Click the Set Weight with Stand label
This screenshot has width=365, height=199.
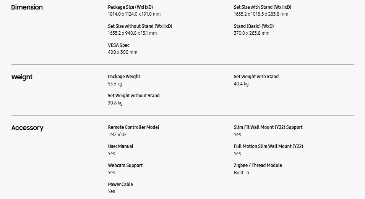pyautogui.click(x=256, y=77)
